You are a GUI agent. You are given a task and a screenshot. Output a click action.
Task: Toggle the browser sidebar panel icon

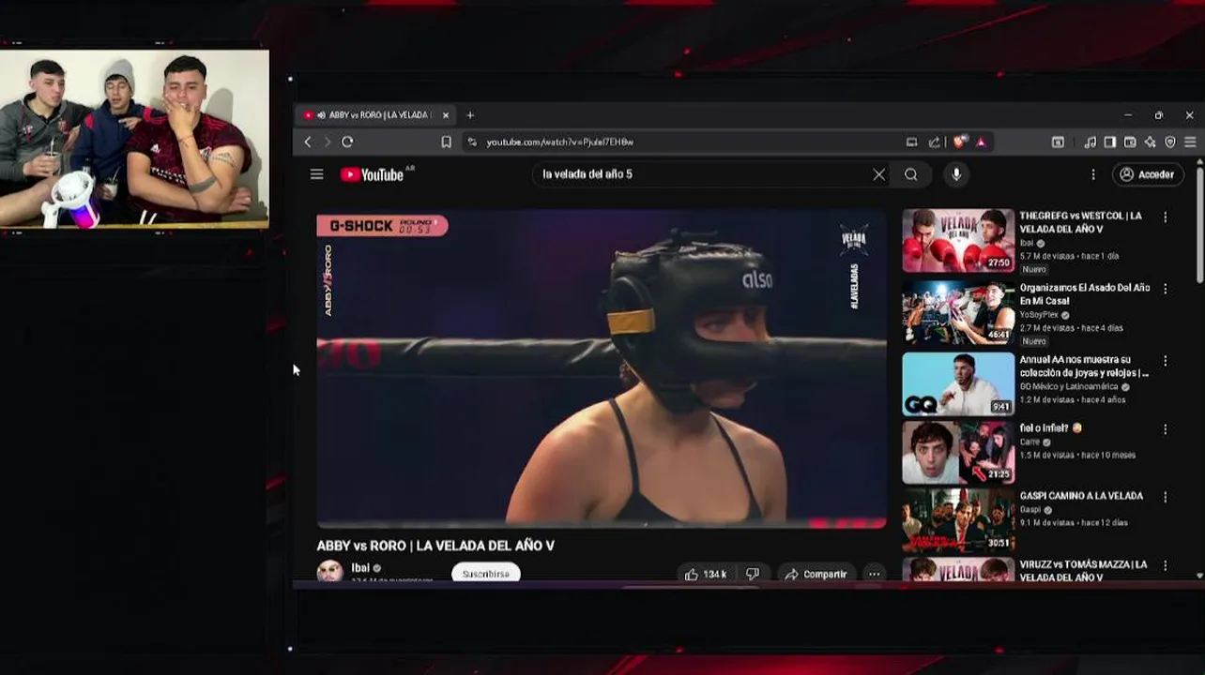click(1109, 142)
